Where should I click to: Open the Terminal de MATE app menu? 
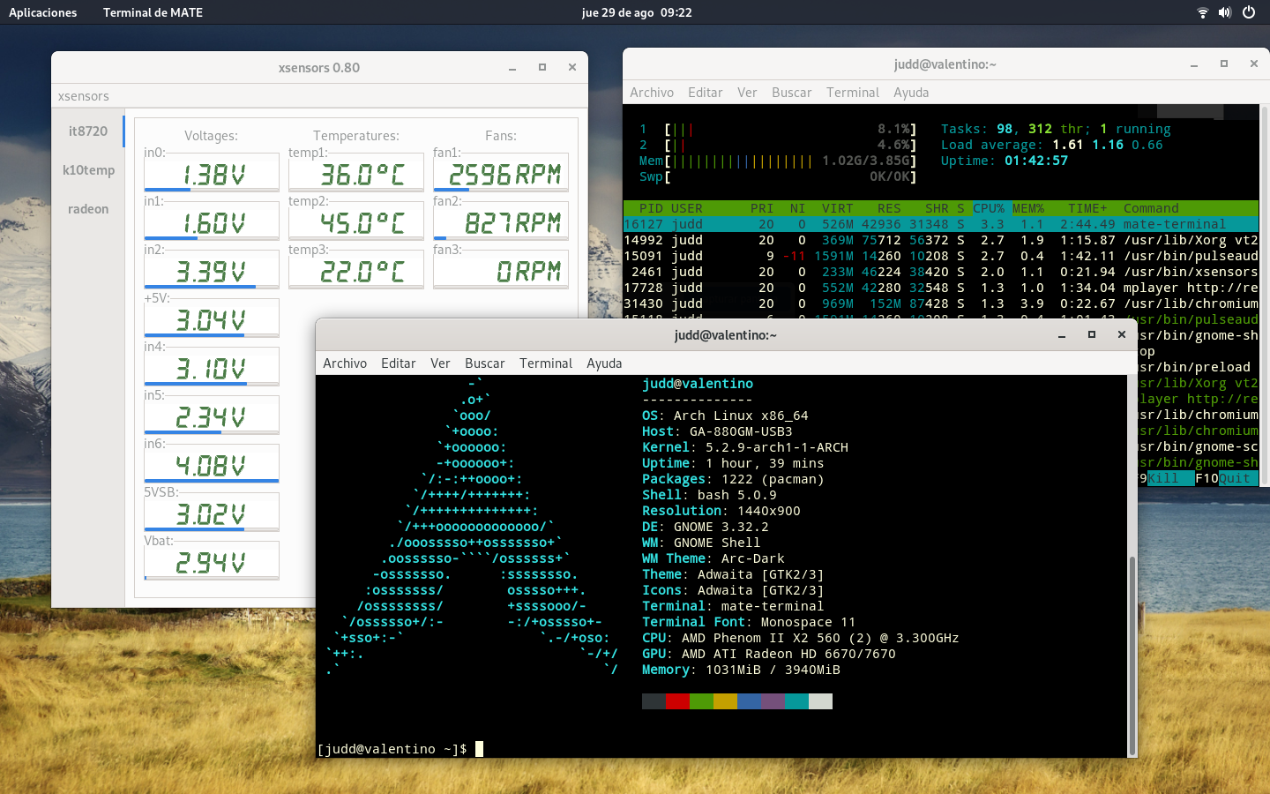tap(153, 12)
